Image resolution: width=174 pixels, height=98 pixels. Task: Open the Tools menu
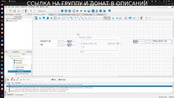pos(37,7)
